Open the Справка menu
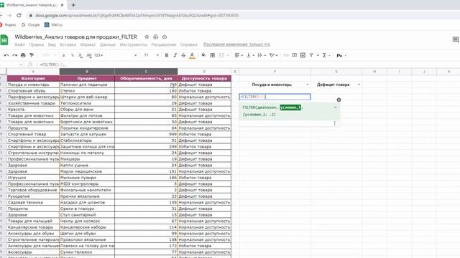Viewport: 460px width, 258px height. coord(188,44)
